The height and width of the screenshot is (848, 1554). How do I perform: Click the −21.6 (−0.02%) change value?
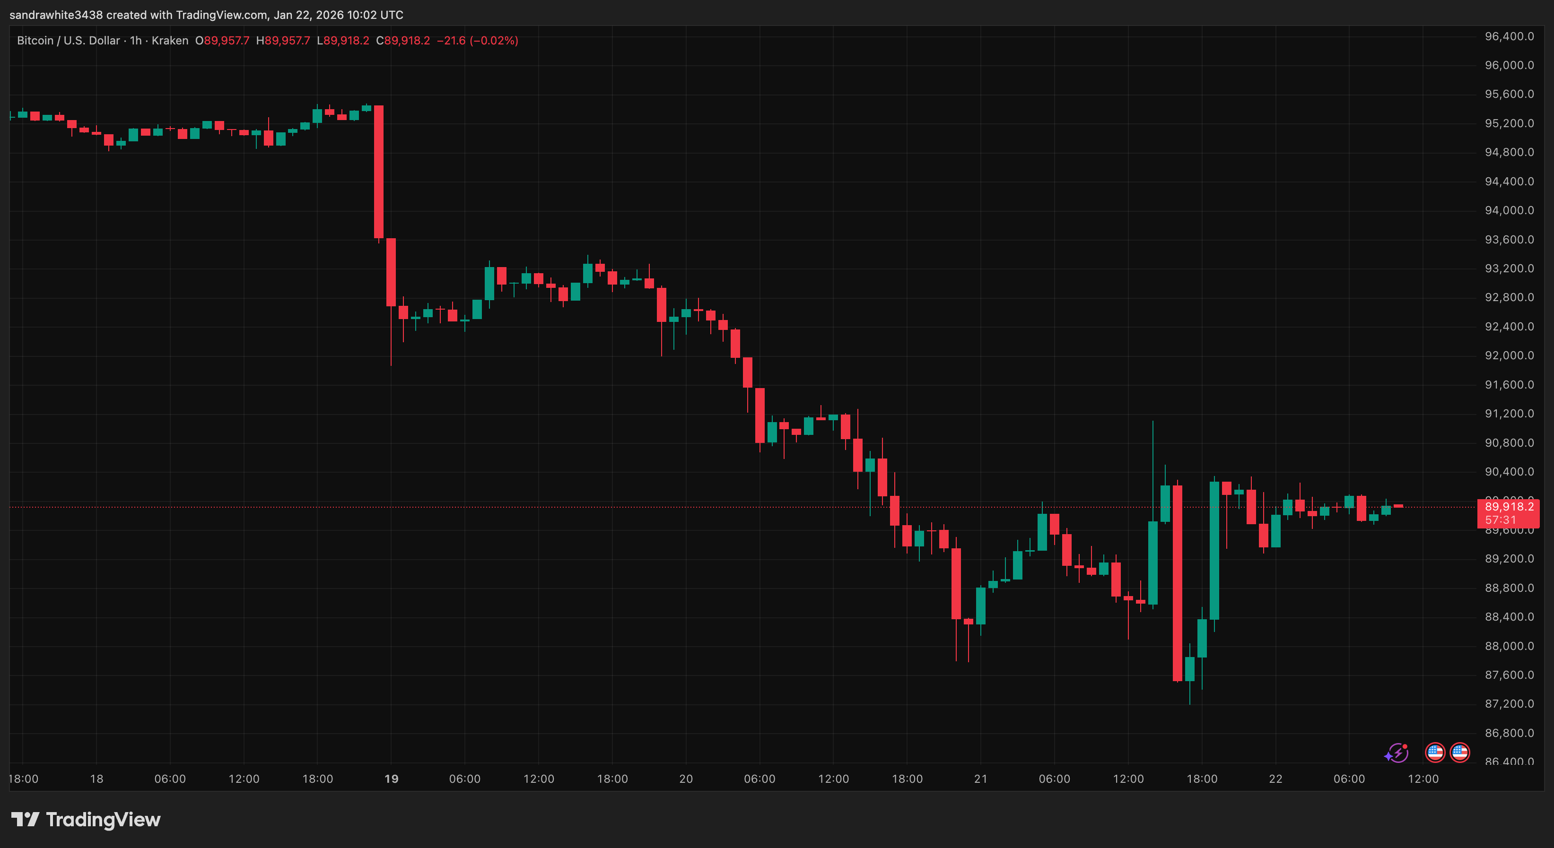click(477, 40)
